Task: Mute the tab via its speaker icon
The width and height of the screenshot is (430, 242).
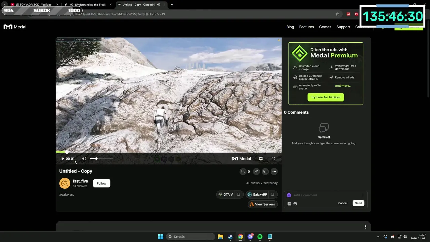Action: pos(158,5)
